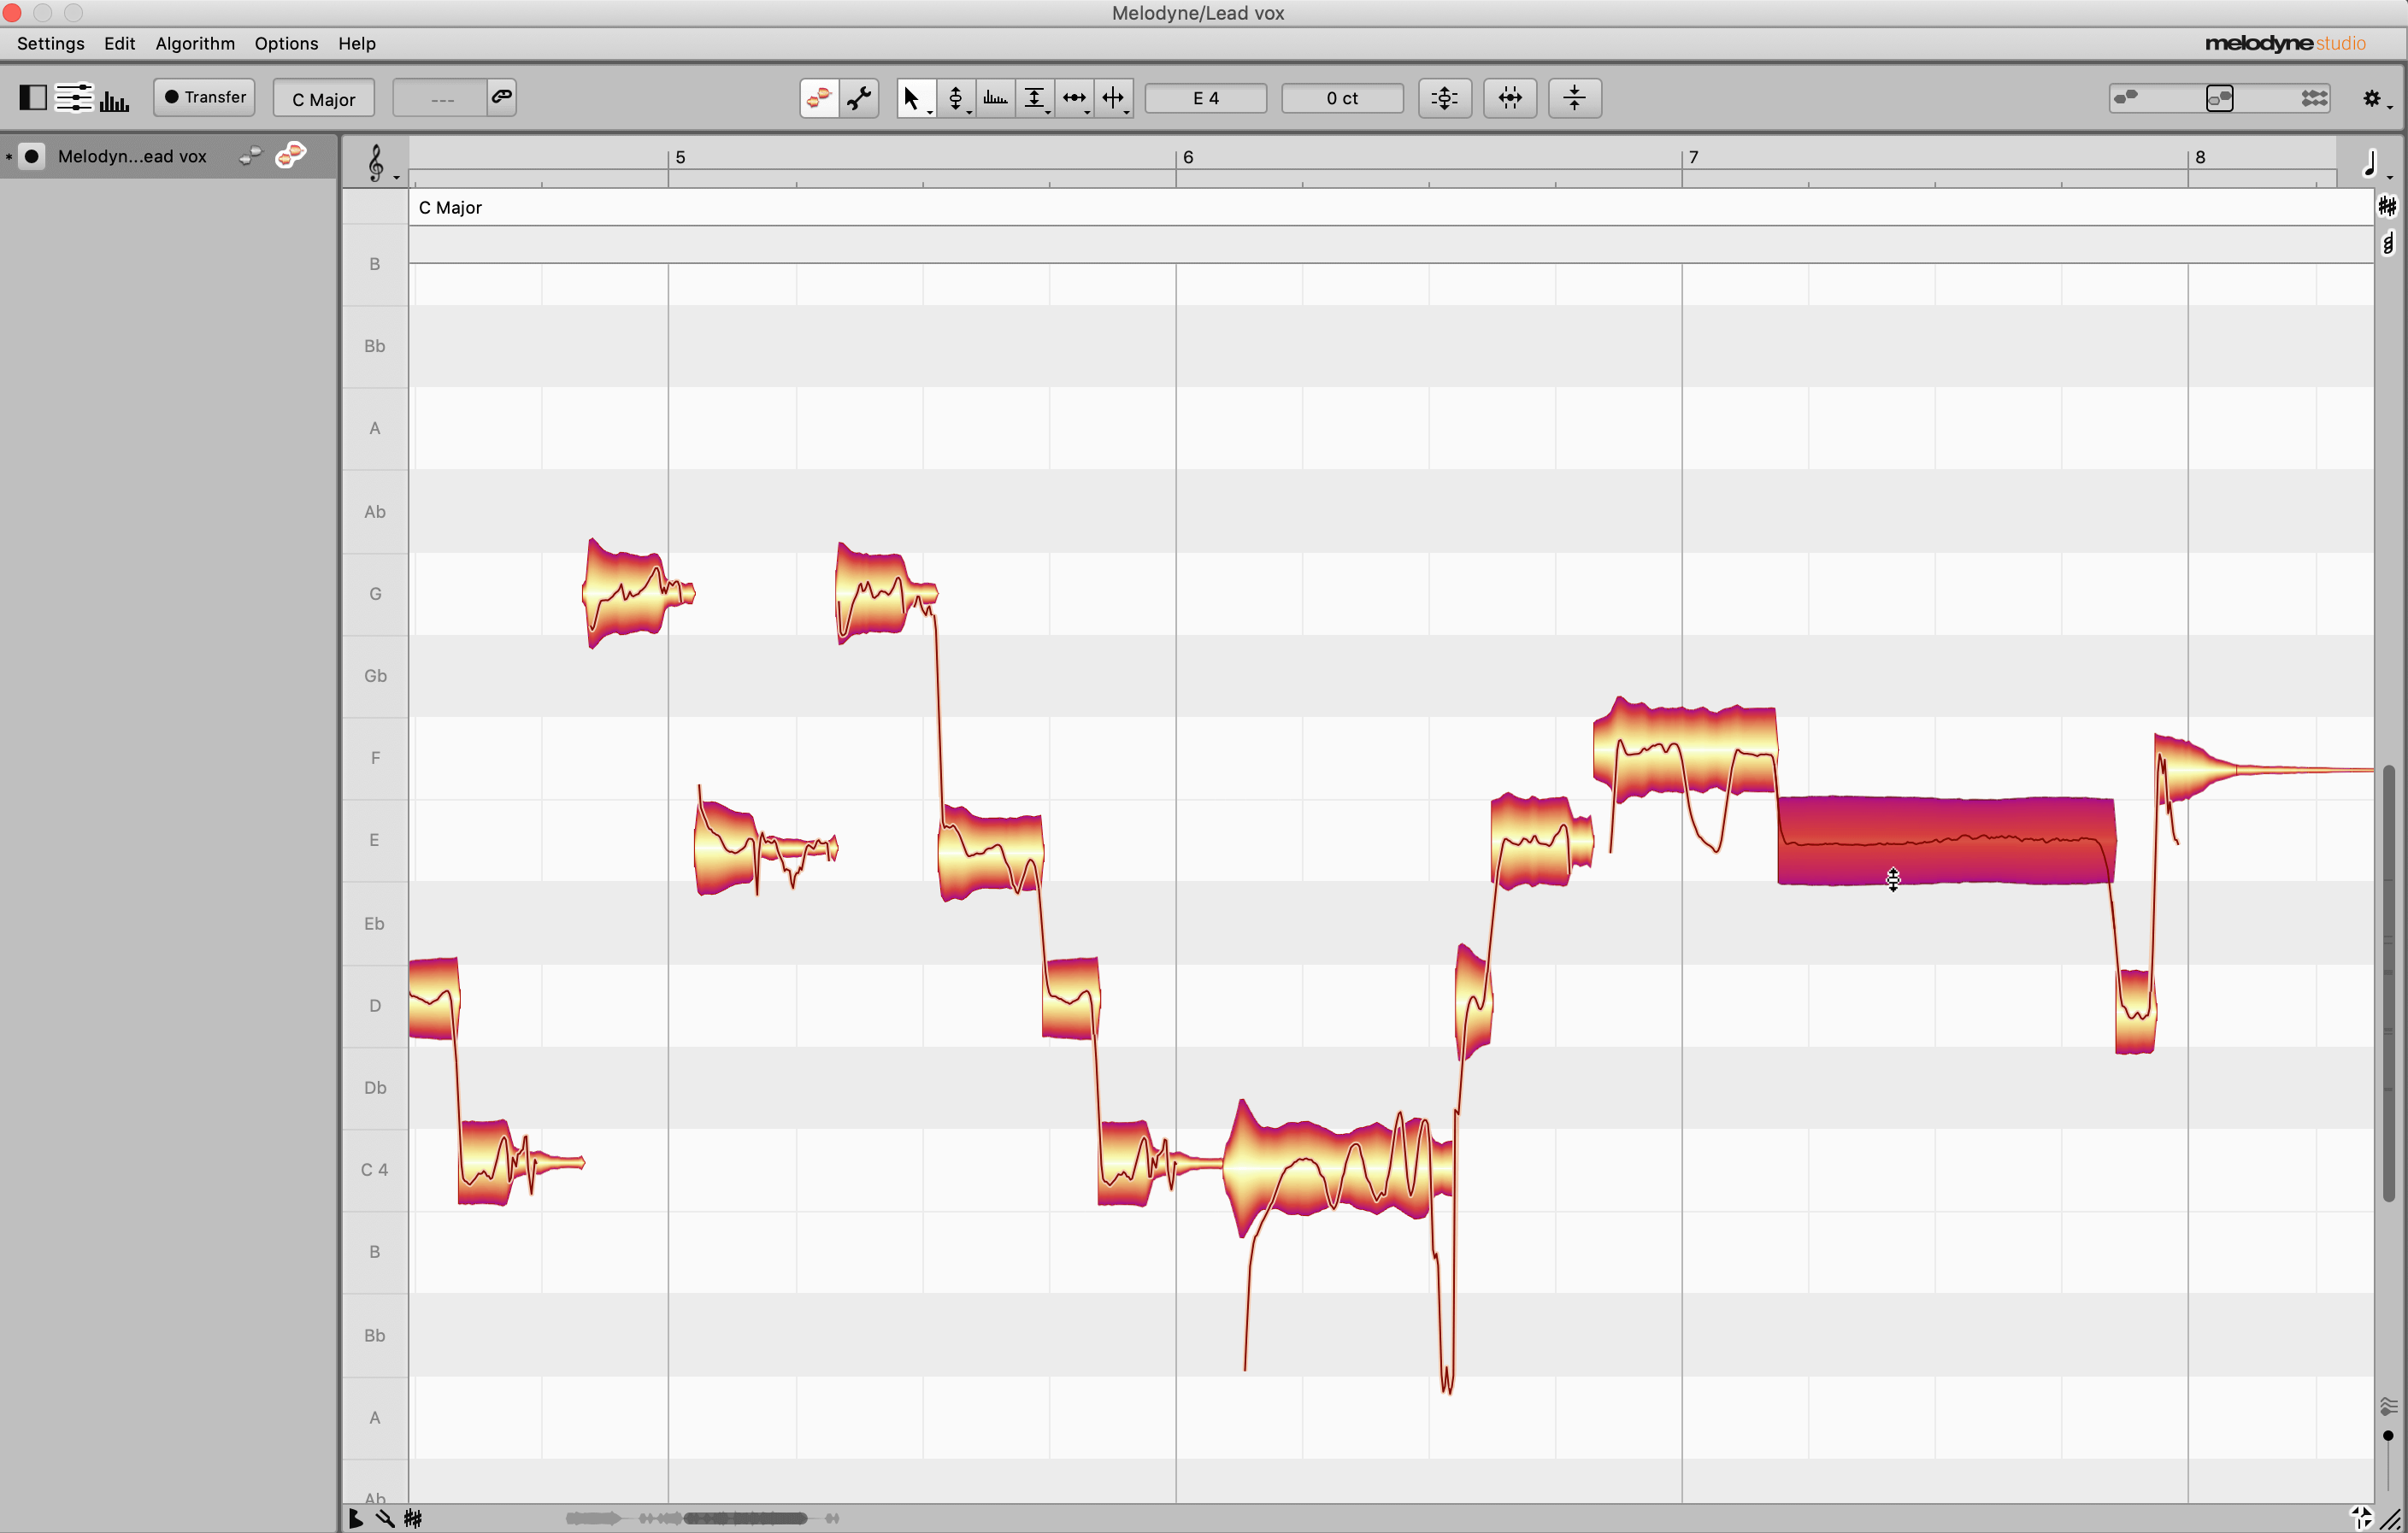Choose the middle blob display option
Image resolution: width=2408 pixels, height=1533 pixels.
pos(2219,98)
